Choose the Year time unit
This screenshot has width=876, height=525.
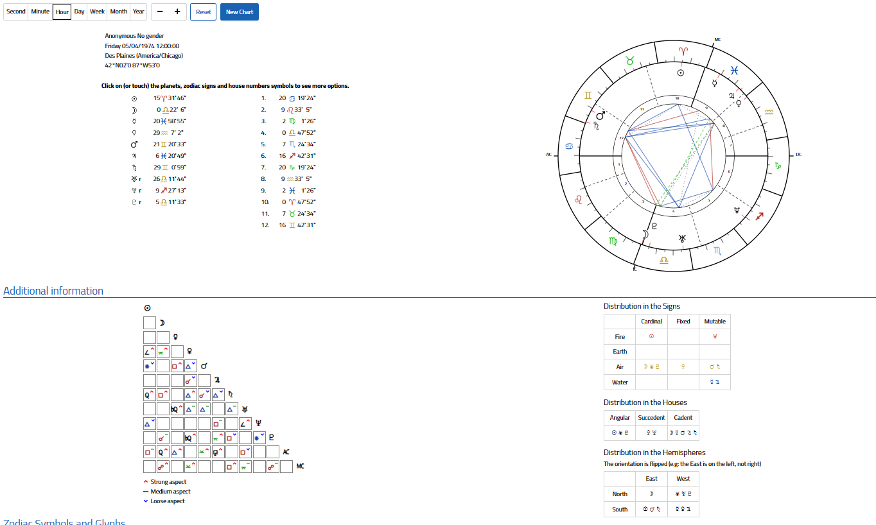click(x=139, y=12)
